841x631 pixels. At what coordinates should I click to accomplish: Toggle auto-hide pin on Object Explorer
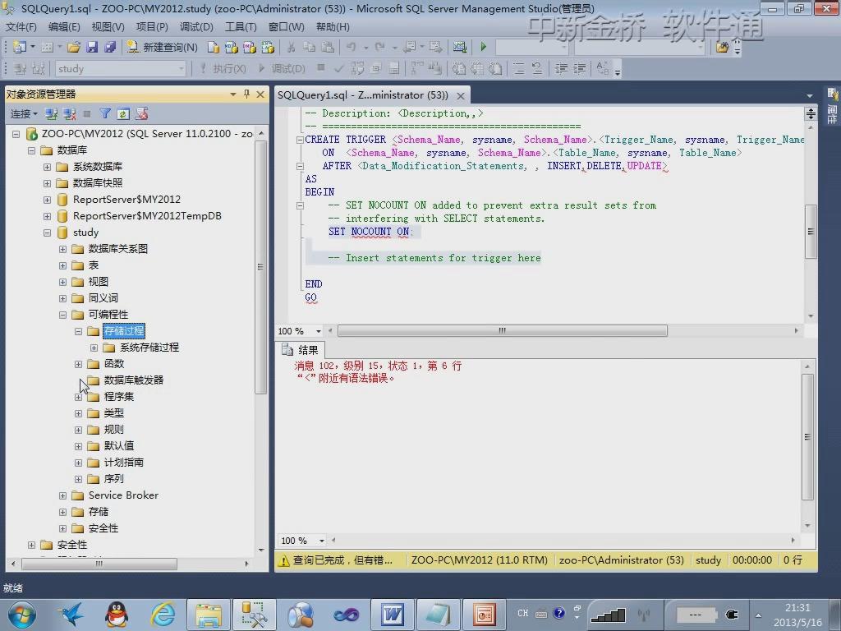pos(246,94)
